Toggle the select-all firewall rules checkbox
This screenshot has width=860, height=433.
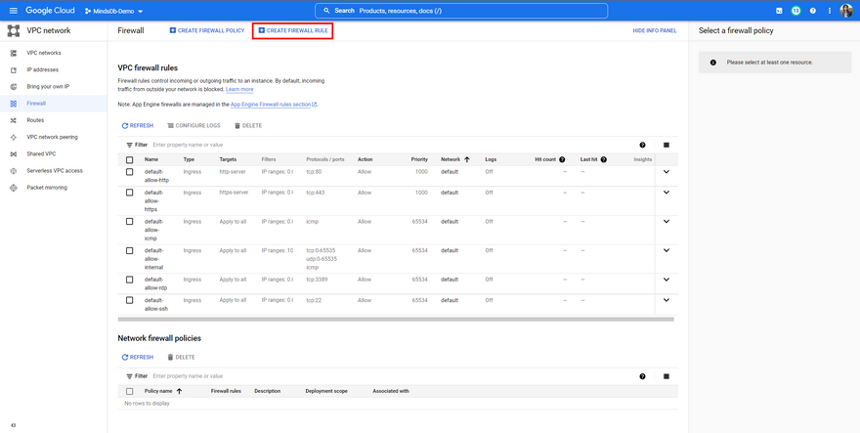pyautogui.click(x=129, y=159)
